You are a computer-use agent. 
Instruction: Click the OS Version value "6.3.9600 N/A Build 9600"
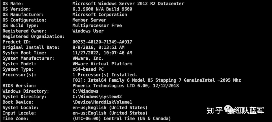coord(102,9)
